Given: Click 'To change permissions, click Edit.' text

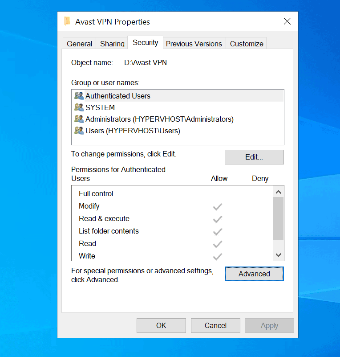Looking at the screenshot, I should [x=124, y=154].
